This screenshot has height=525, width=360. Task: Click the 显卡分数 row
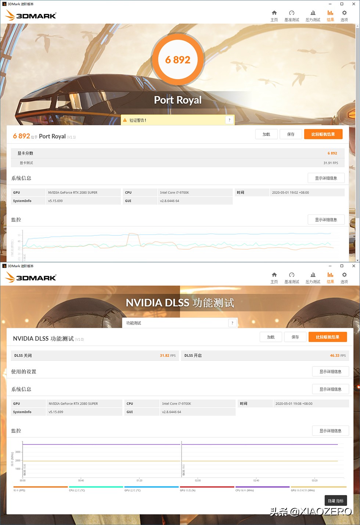point(177,153)
